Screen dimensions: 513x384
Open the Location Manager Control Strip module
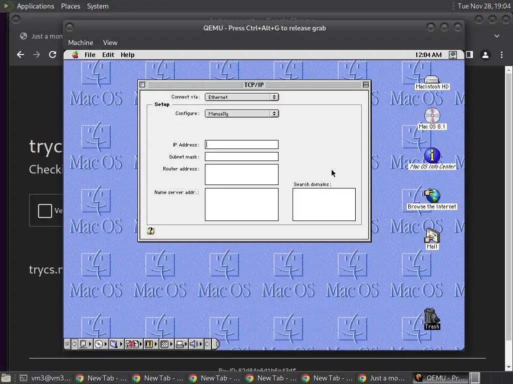134,344
